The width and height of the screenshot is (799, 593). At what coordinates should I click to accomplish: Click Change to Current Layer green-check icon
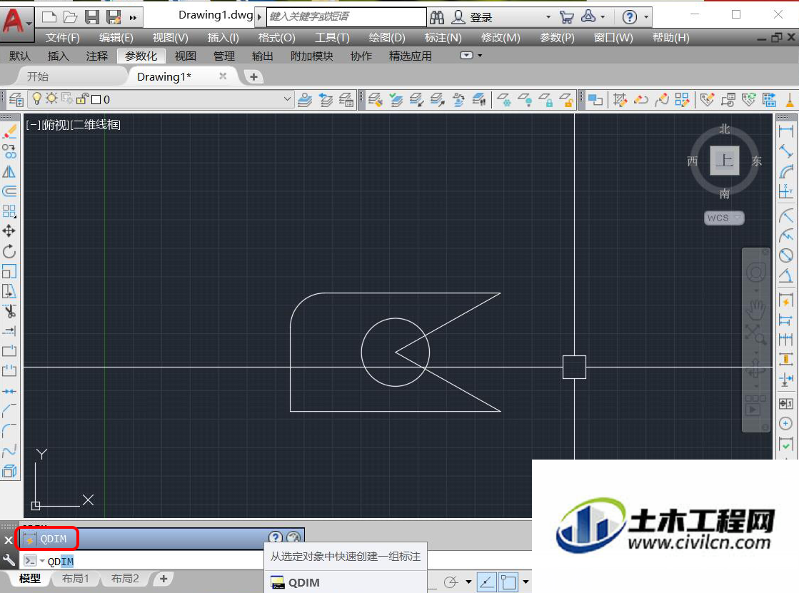pyautogui.click(x=396, y=99)
